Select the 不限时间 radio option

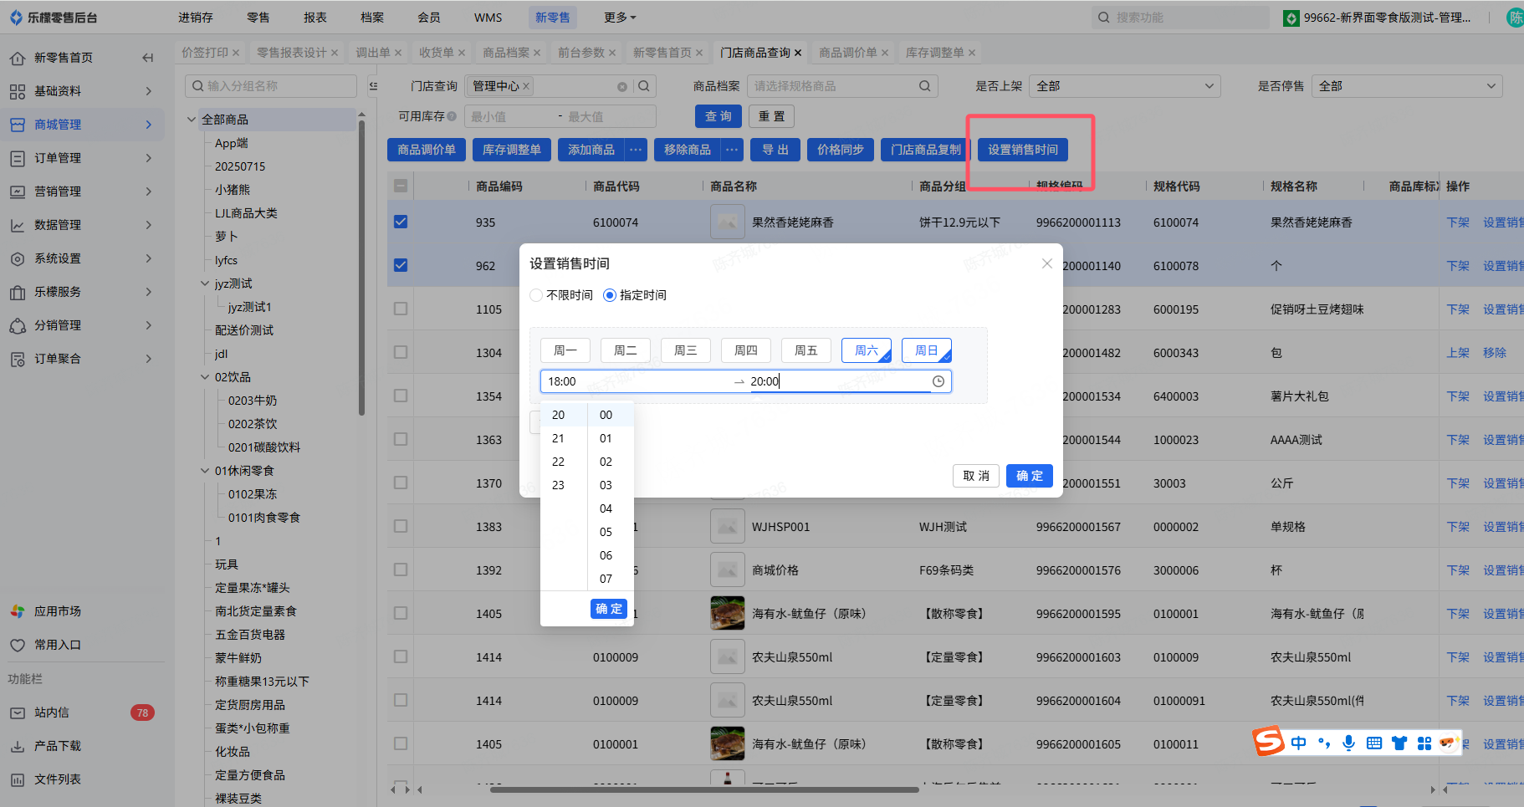coord(536,295)
